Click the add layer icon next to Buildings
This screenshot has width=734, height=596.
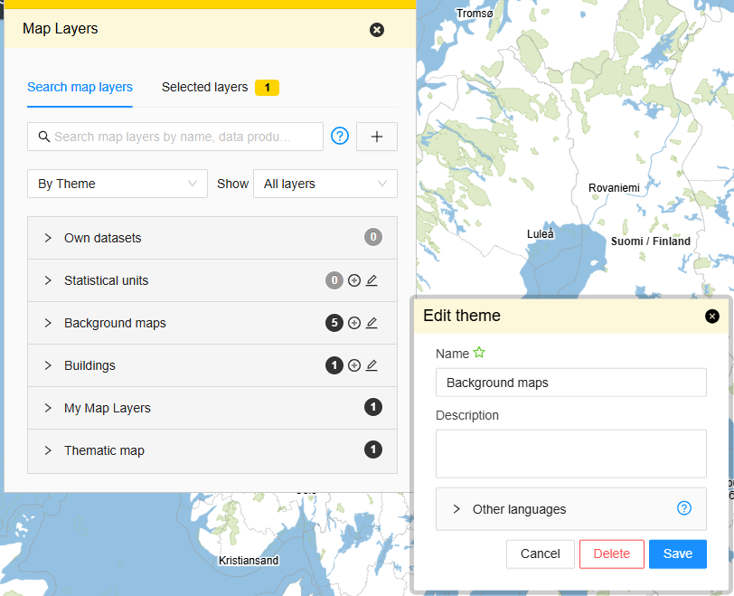[x=354, y=365]
